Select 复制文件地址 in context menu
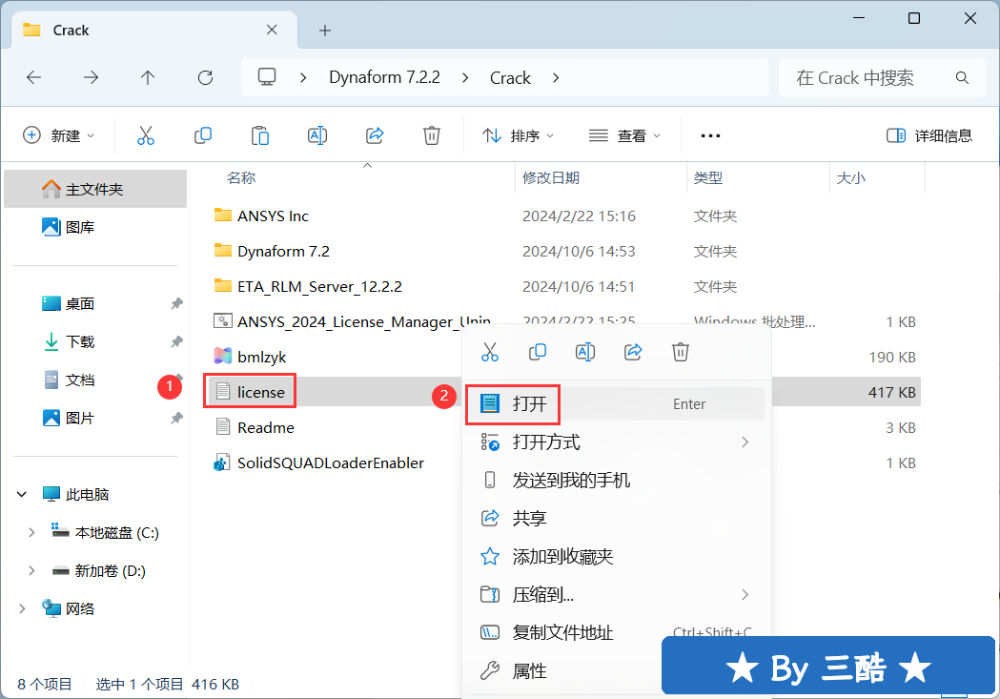The image size is (1000, 699). point(616,632)
